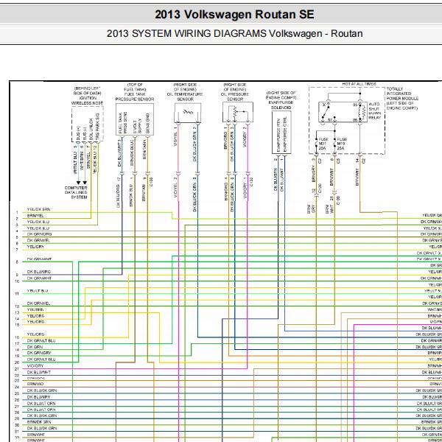Click the BRN/YEL label on row 2
Image resolution: width=442 pixels, height=442 pixels.
click(x=35, y=216)
